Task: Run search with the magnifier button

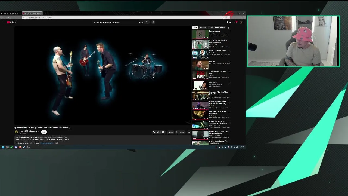Action: click(x=147, y=22)
